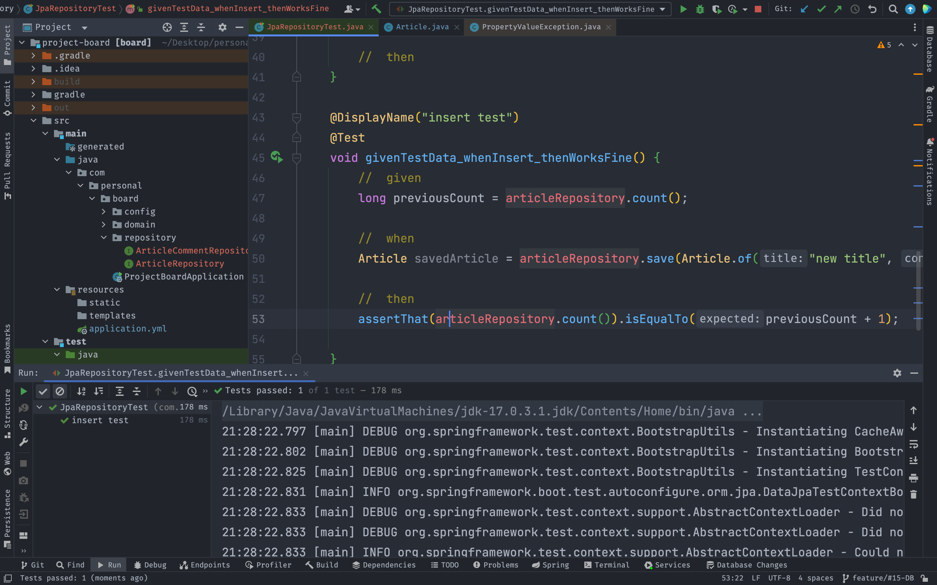Collapse the repository folder

[x=103, y=238]
